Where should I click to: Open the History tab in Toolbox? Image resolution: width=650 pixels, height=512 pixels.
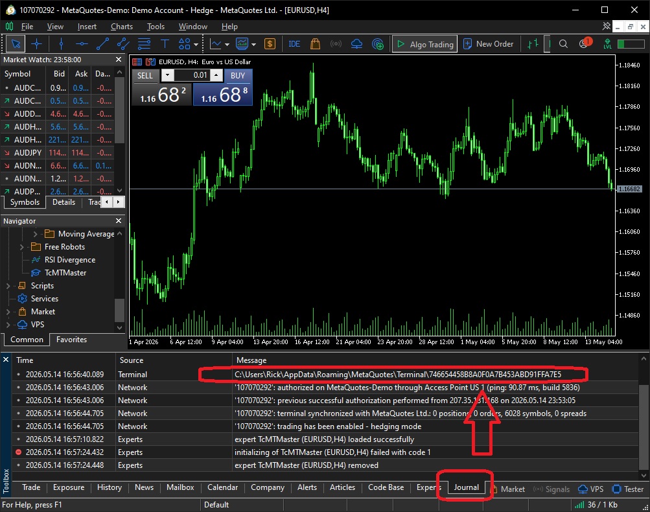tap(110, 487)
